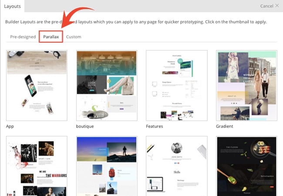The image size is (283, 196).
Task: Open the Parallax tab
Action: click(x=51, y=37)
